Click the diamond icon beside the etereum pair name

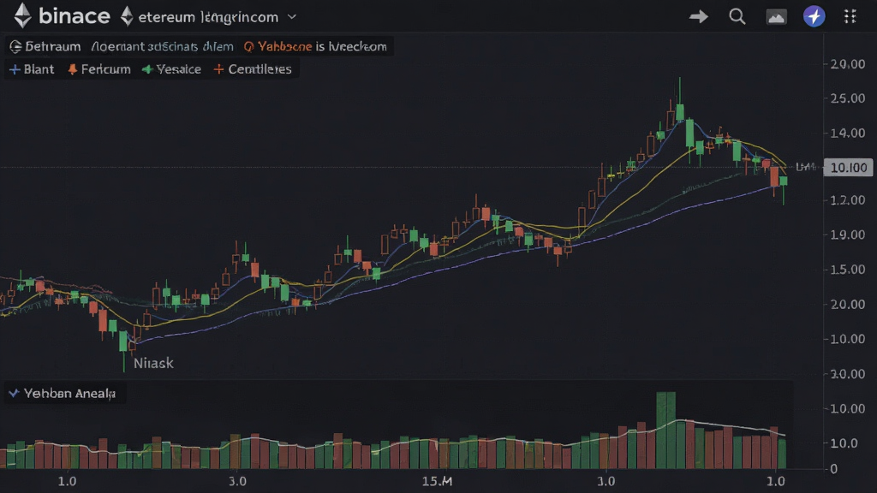pos(127,16)
